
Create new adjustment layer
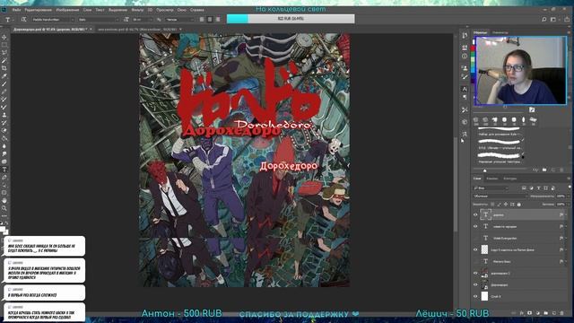pyautogui.click(x=538, y=313)
